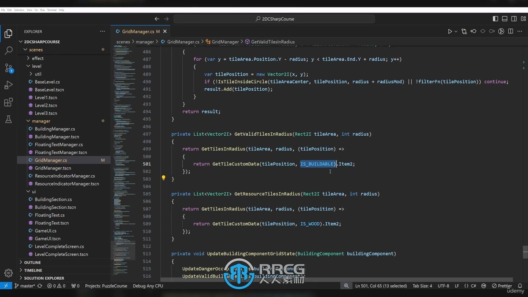Image resolution: width=528 pixels, height=297 pixels.
Task: Click Projects: PuzzleCourse in status bar
Action: [106, 286]
